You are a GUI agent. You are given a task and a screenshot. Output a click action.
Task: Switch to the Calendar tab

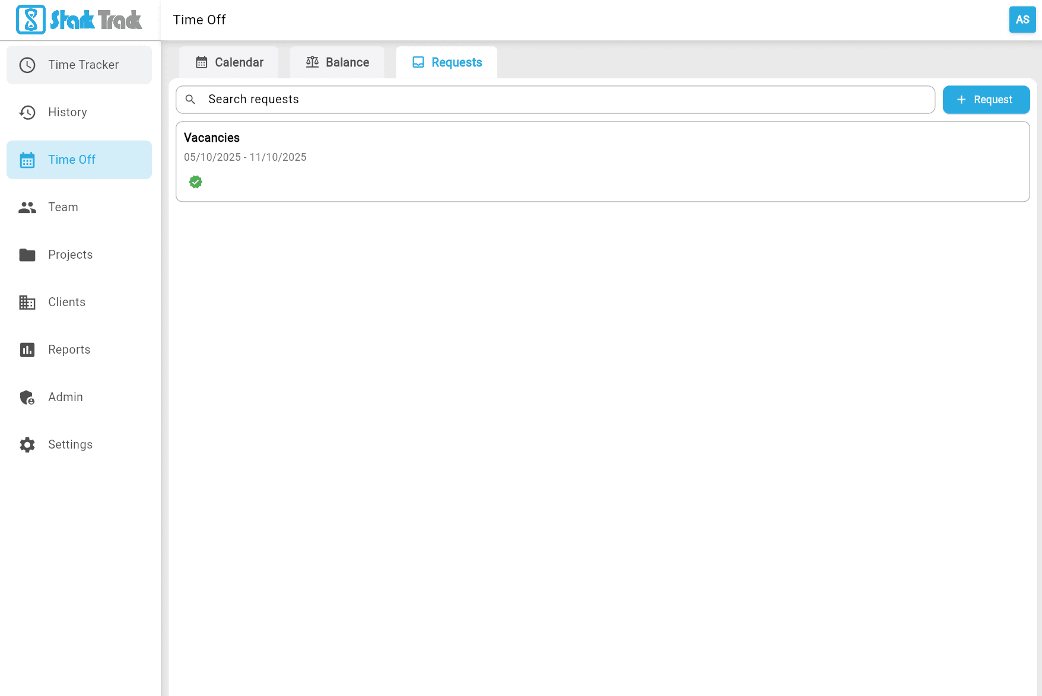pyautogui.click(x=229, y=62)
